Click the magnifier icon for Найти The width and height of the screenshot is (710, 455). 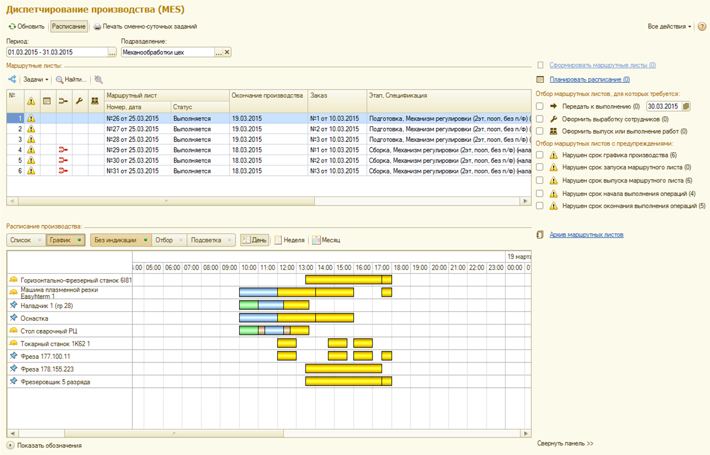coord(60,79)
